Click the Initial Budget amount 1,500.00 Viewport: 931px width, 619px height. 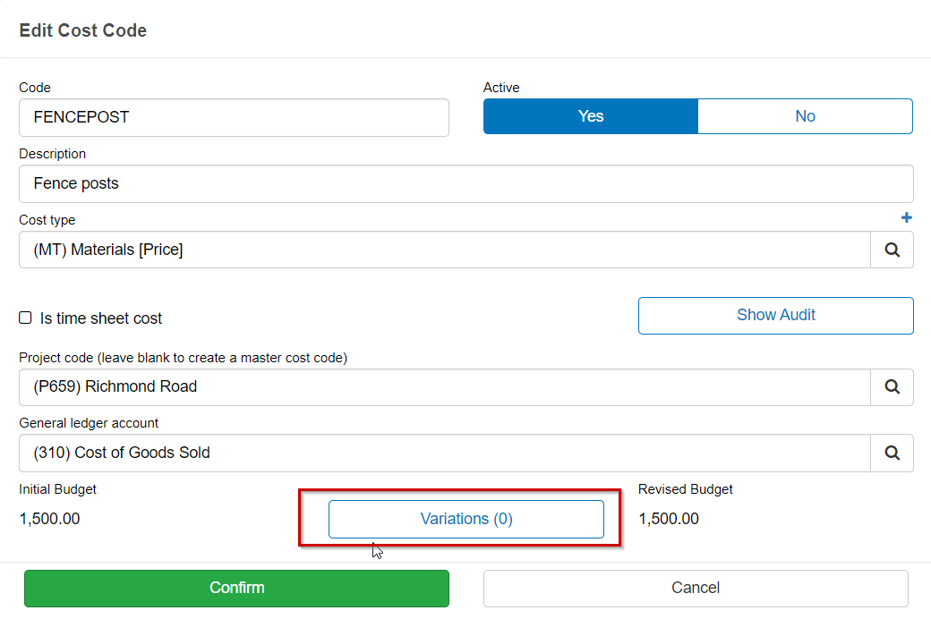tap(50, 519)
